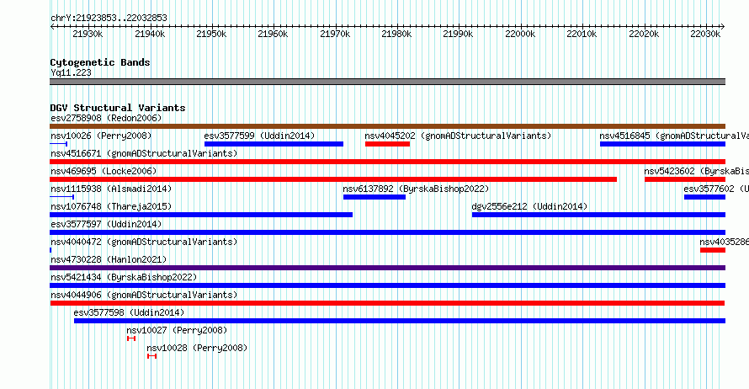Select the blue esv3577598 variant bar
Image resolution: width=749 pixels, height=389 pixels.
pyautogui.click(x=400, y=321)
